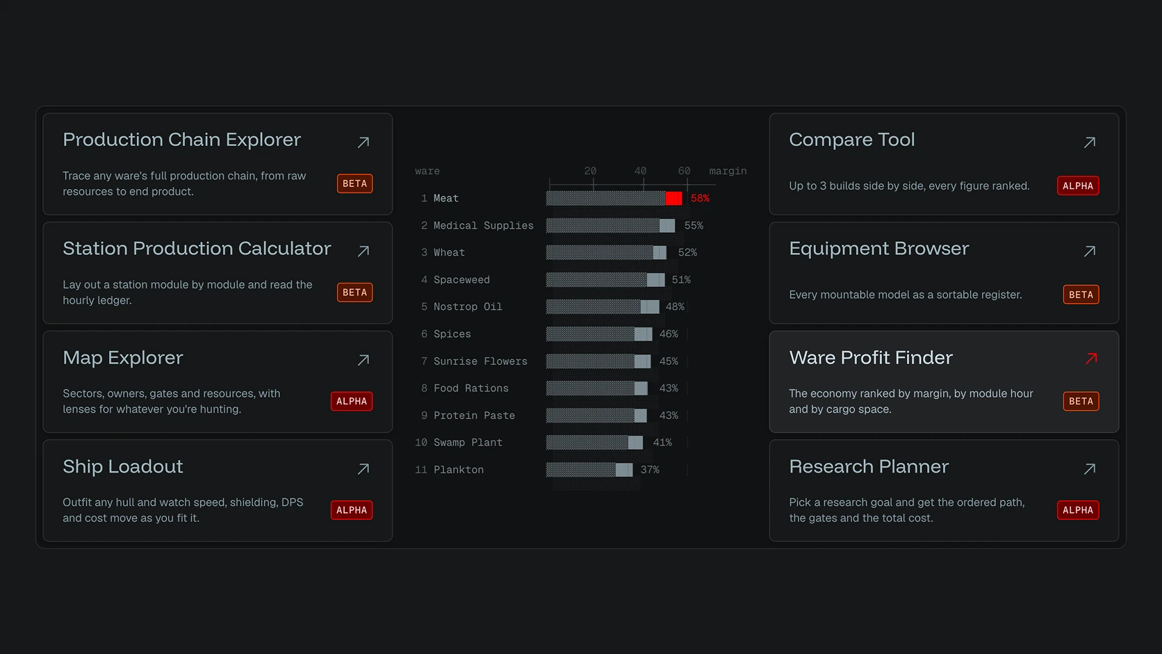Click the 'Spices' ware label
Viewport: 1162px width, 654px height.
tap(452, 334)
